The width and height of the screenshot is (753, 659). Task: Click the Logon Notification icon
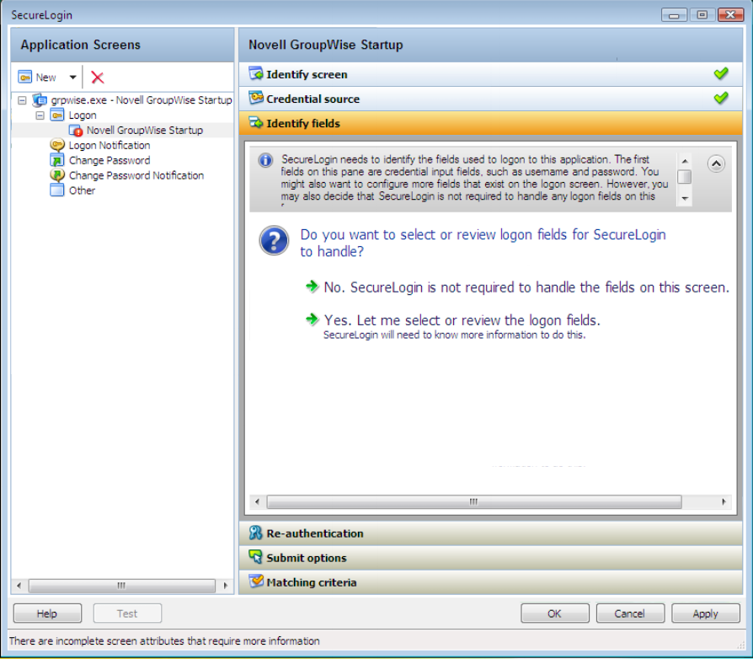(x=57, y=145)
